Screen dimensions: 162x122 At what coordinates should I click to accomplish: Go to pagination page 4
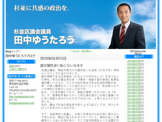point(77,51)
